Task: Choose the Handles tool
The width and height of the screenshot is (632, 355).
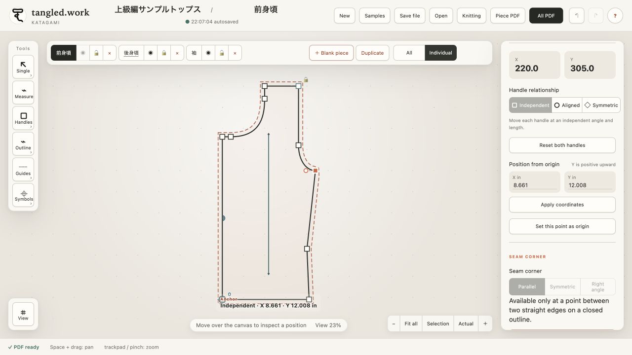Action: 23,118
